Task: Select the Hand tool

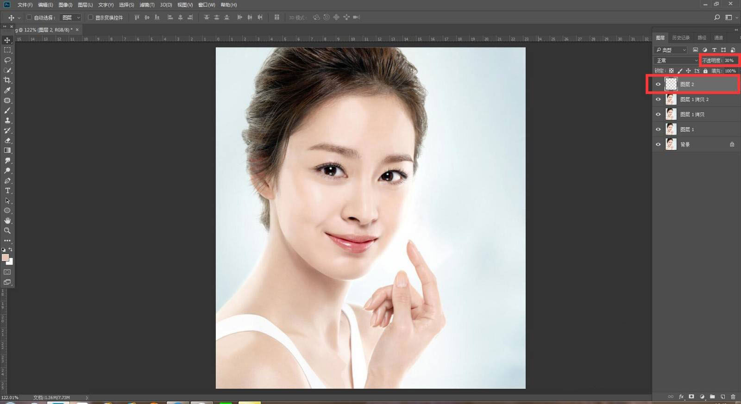Action: pos(7,221)
